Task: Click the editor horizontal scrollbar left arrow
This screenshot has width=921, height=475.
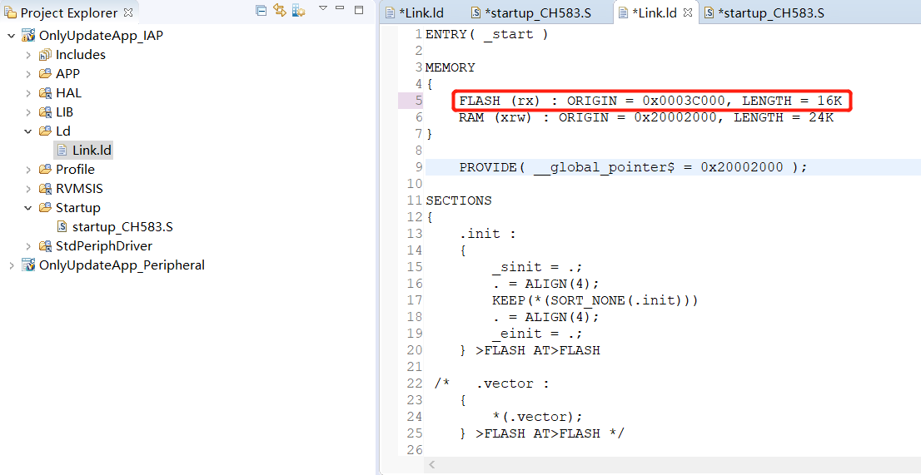Action: [x=432, y=465]
